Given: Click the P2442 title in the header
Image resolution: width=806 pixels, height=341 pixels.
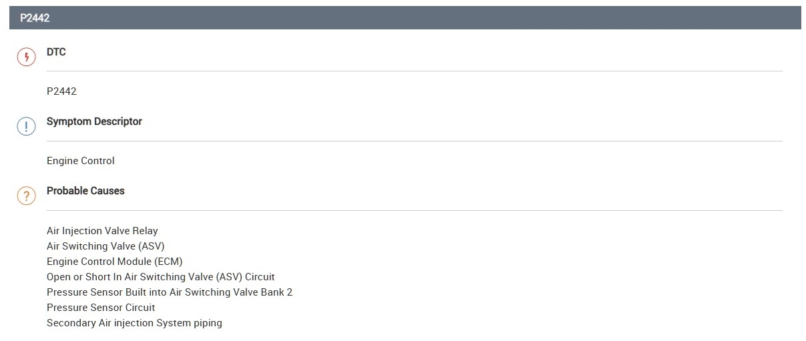Looking at the screenshot, I should point(35,18).
